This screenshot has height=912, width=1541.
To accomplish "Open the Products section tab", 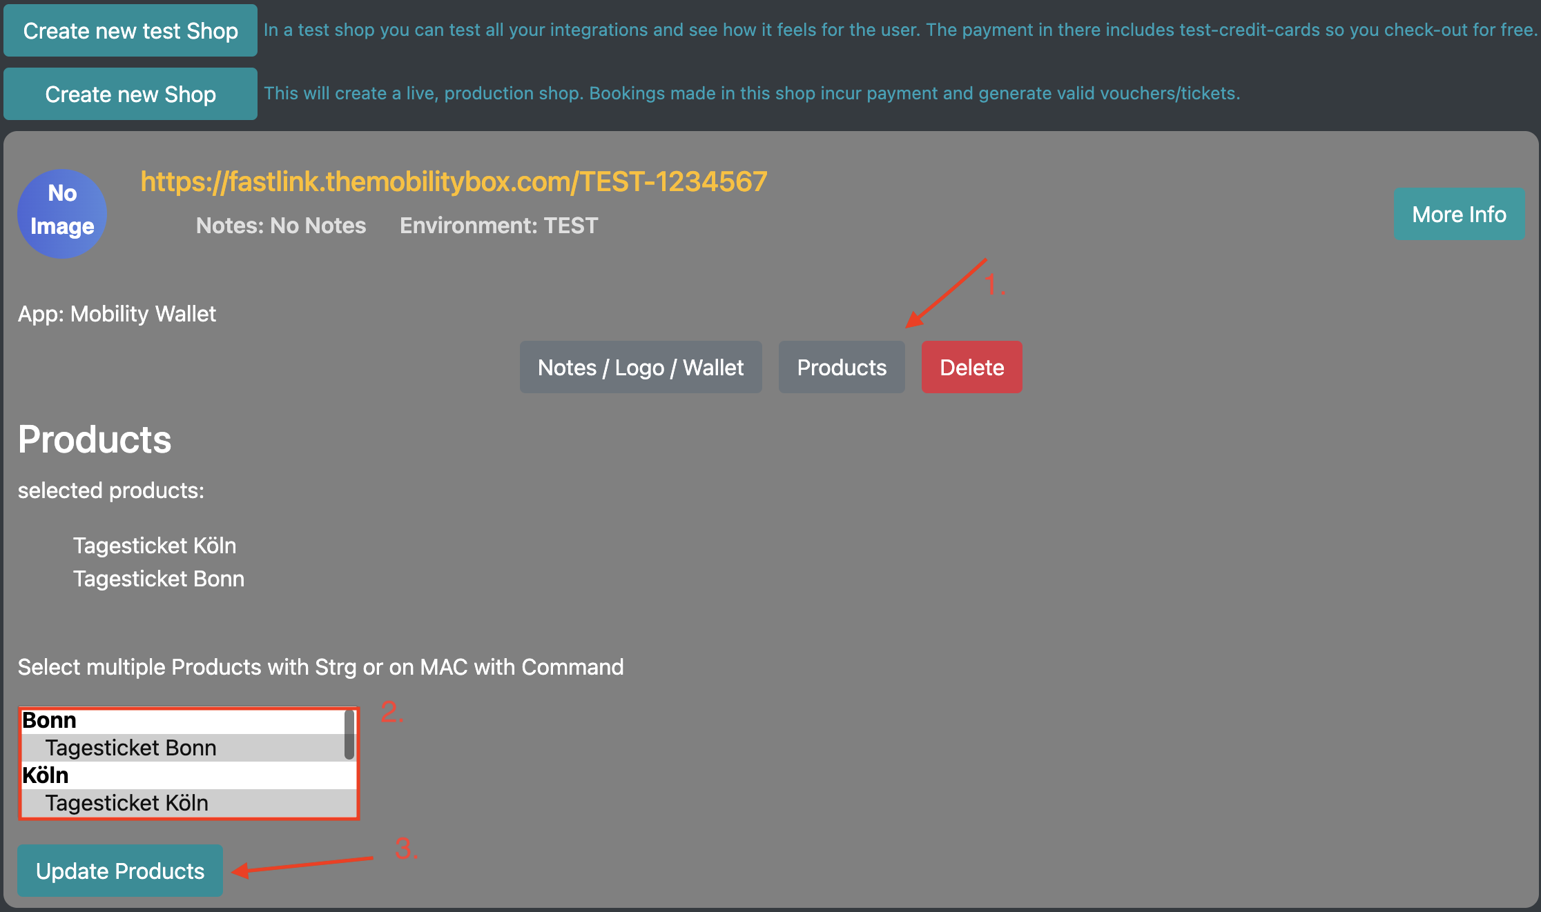I will pyautogui.click(x=842, y=367).
